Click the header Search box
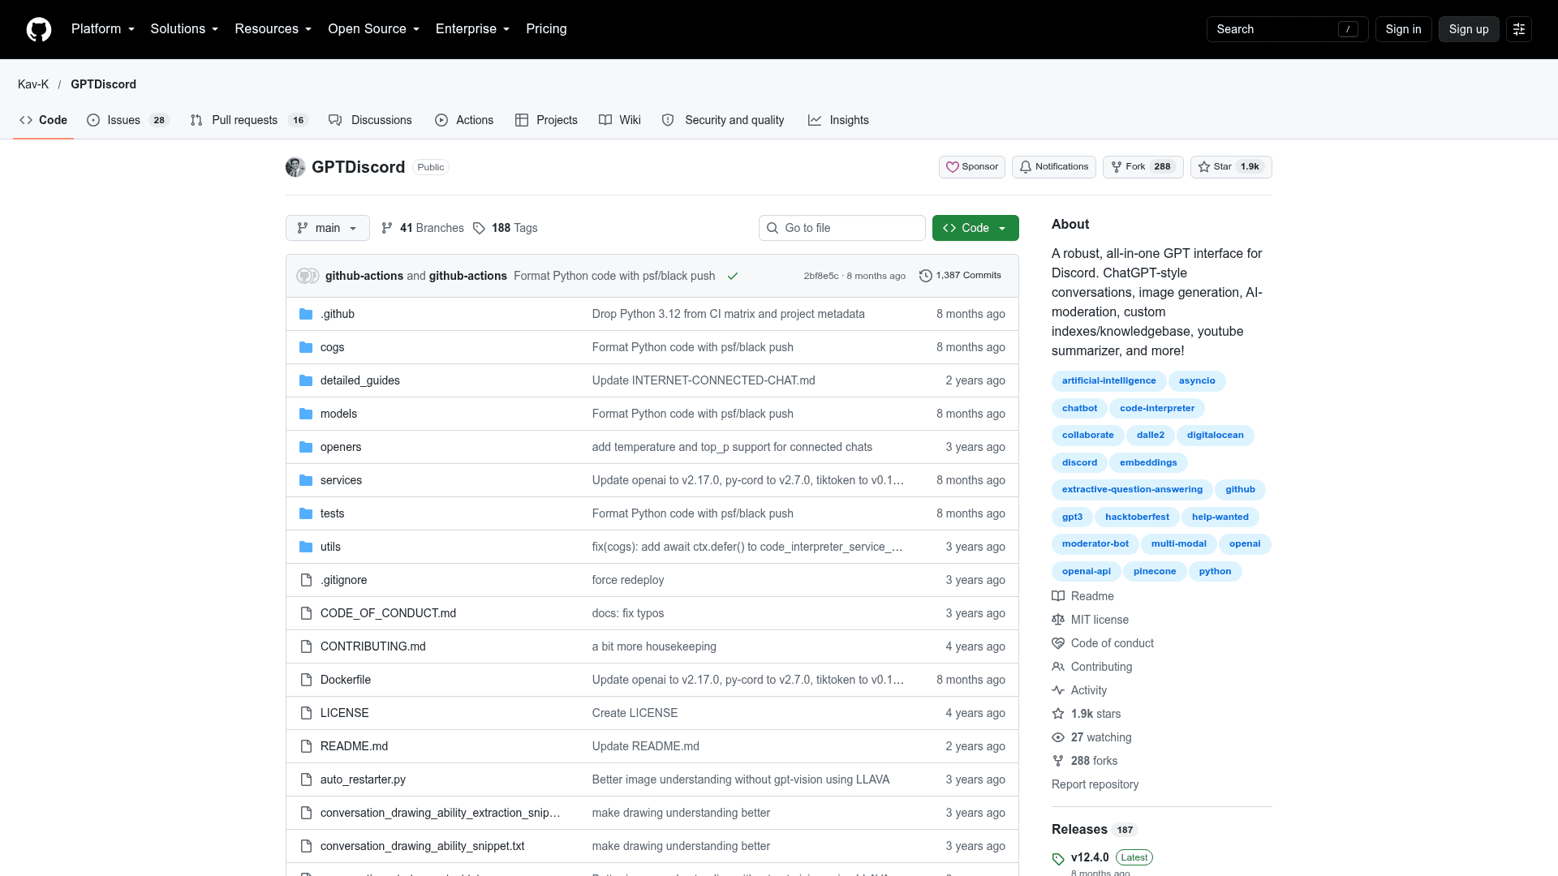The height and width of the screenshot is (876, 1558). click(x=1287, y=29)
